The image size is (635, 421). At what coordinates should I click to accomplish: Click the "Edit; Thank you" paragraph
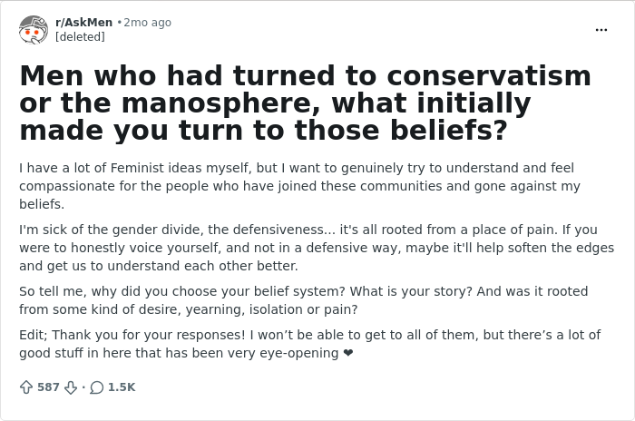[310, 344]
